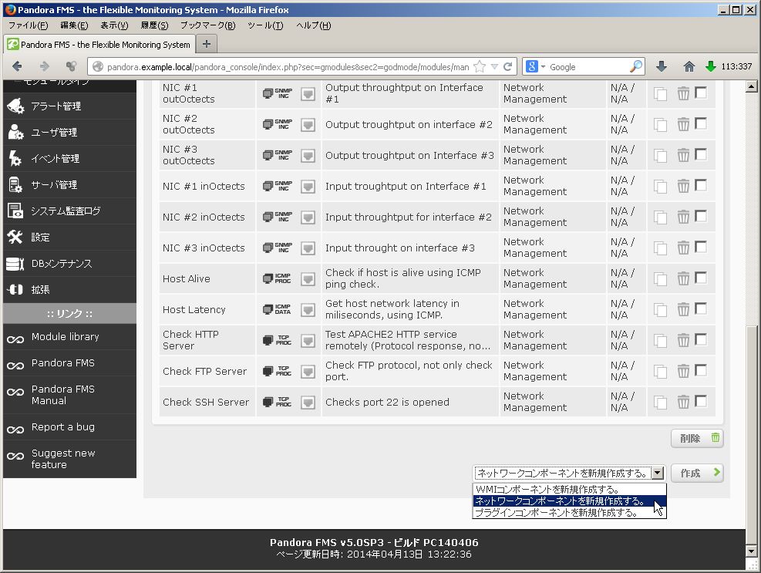This screenshot has width=761, height=573.
Task: Choose WMIコンポーネントを新規作成する option
Action: [x=569, y=490]
